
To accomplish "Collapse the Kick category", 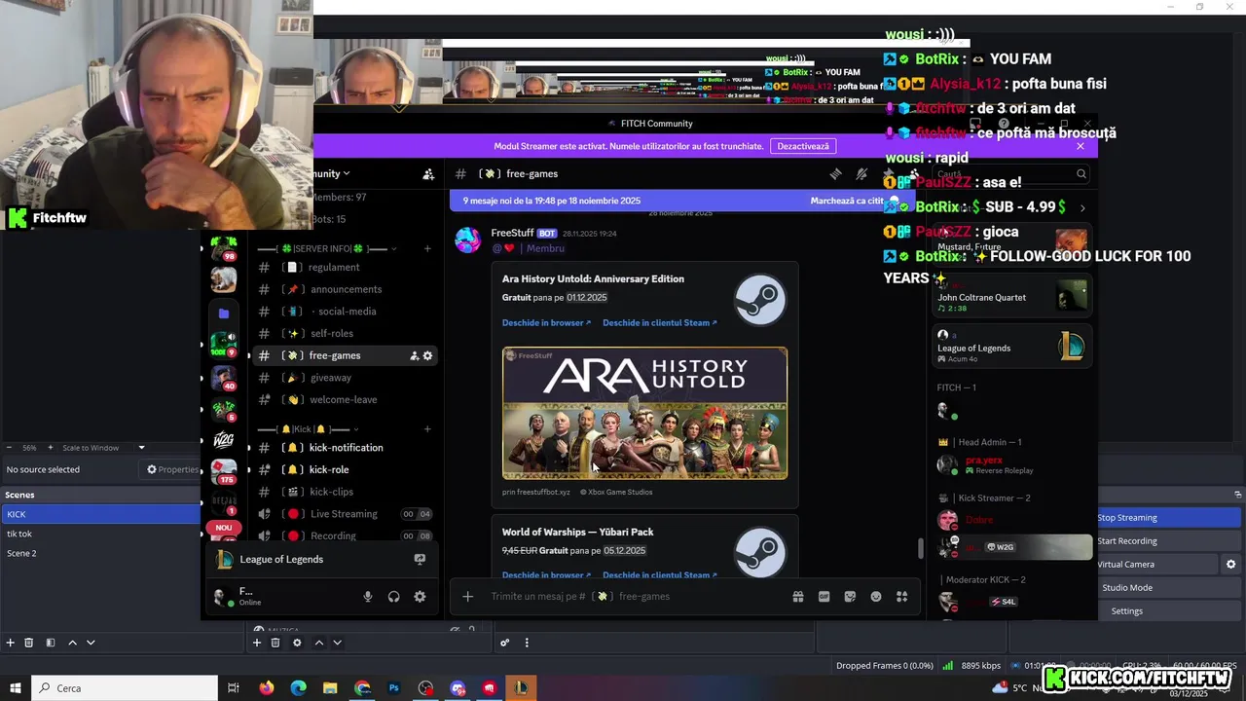I will 308,429.
